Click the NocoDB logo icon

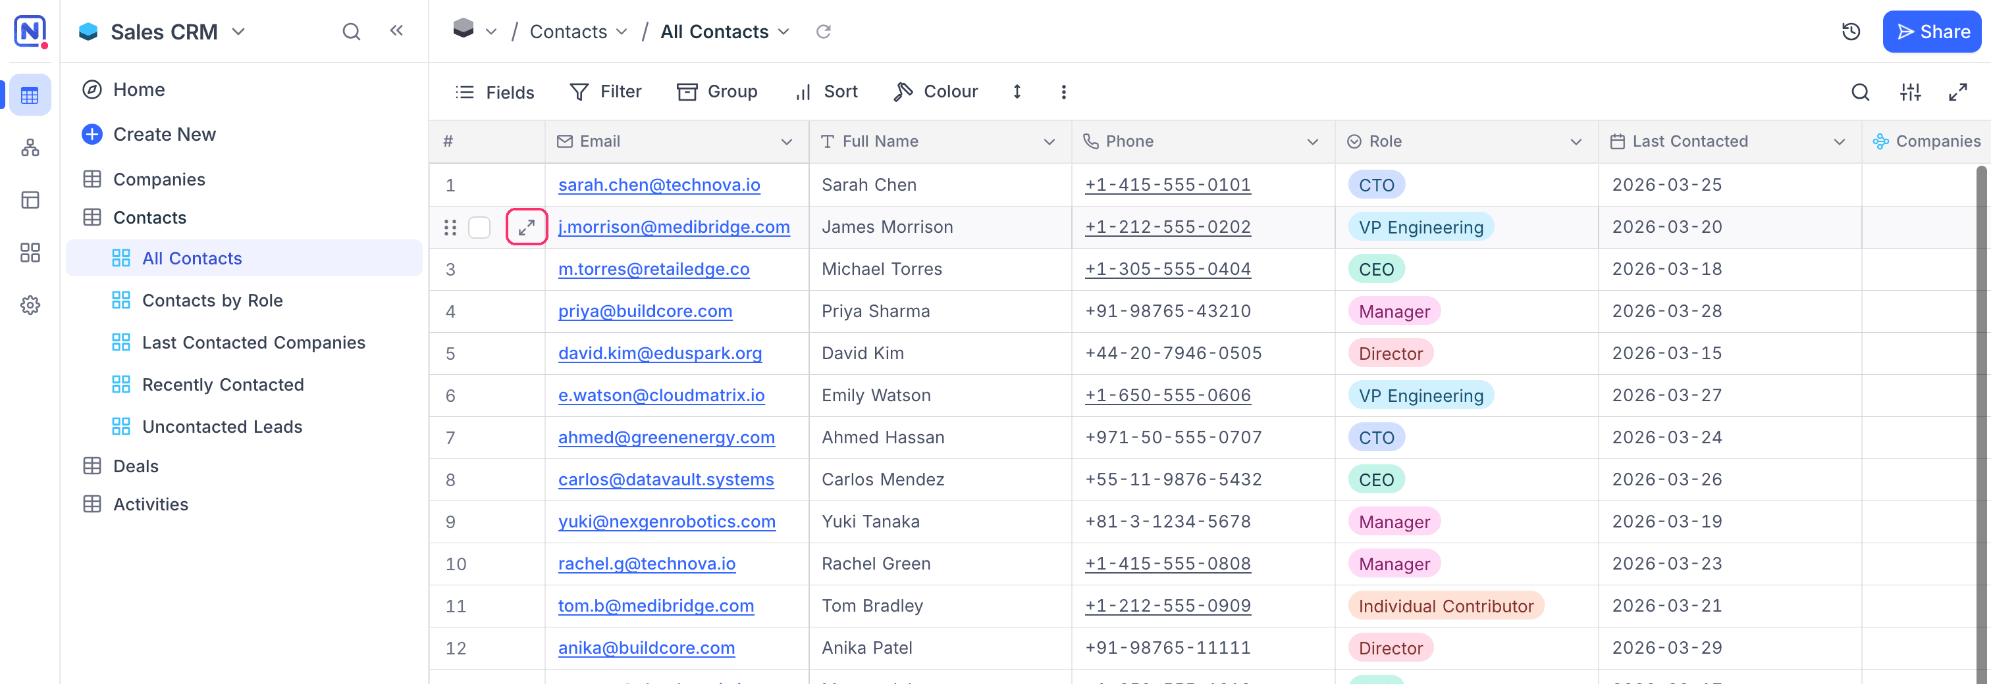point(30,31)
